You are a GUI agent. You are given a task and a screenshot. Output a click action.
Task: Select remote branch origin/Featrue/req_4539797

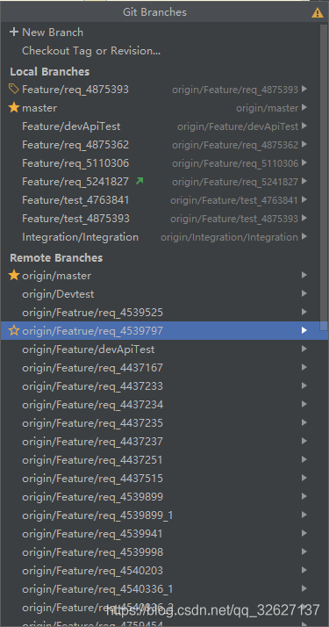click(93, 331)
